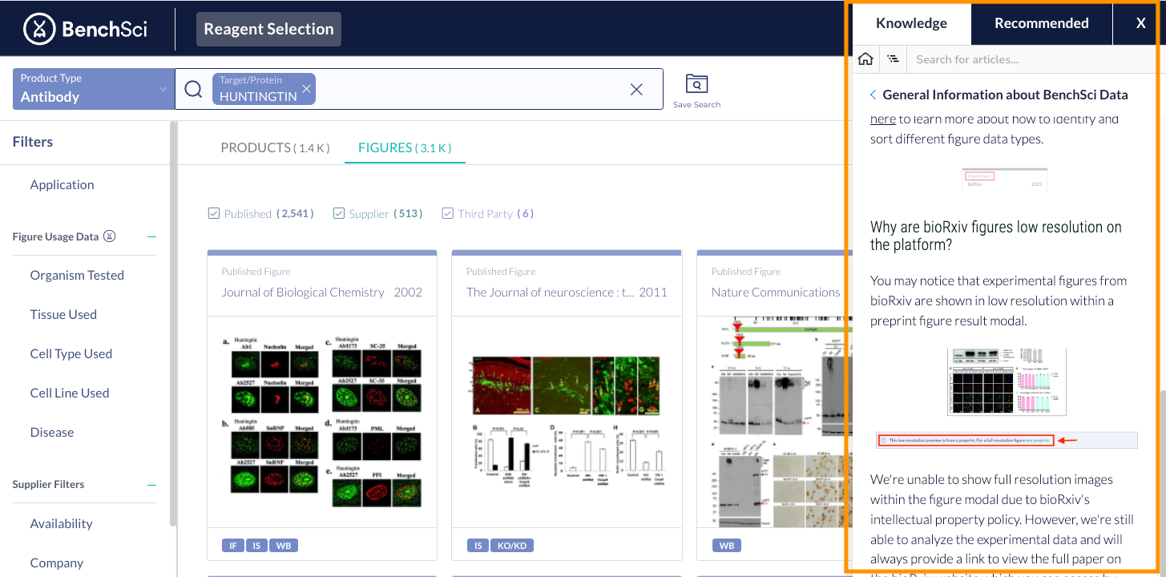Open the Product Type dropdown
The image size is (1166, 577).
[94, 89]
